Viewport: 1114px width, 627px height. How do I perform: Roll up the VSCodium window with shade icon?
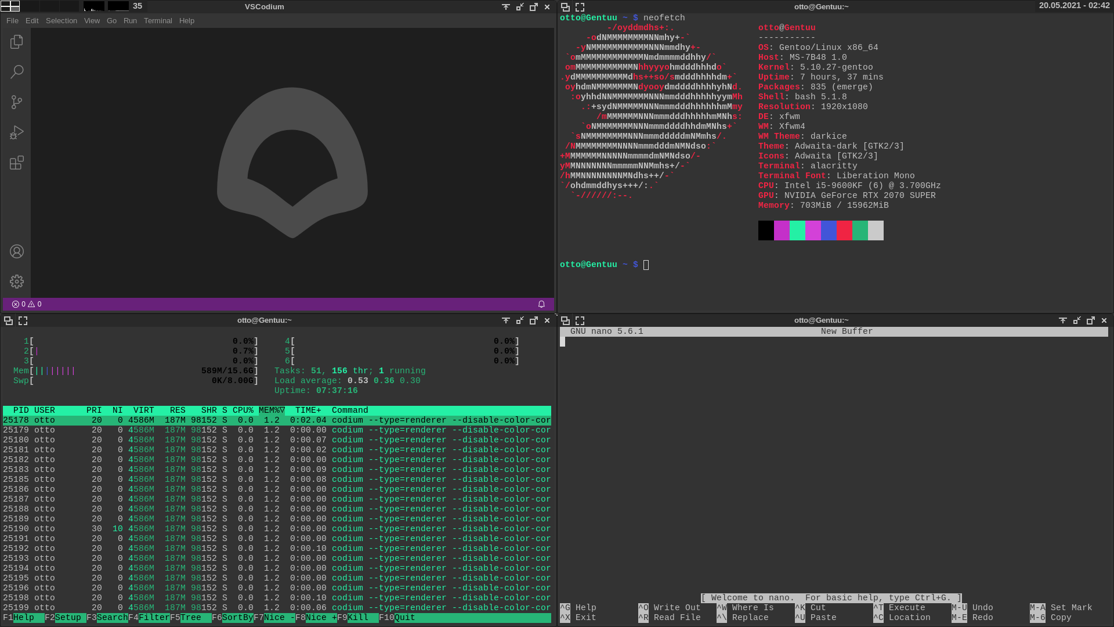[506, 7]
